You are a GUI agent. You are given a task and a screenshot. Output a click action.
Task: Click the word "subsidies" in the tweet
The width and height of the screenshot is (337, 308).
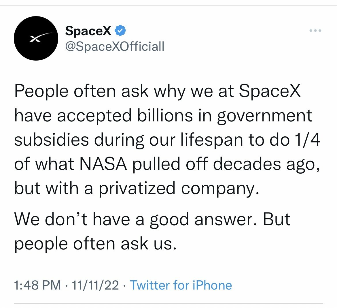pos(52,140)
